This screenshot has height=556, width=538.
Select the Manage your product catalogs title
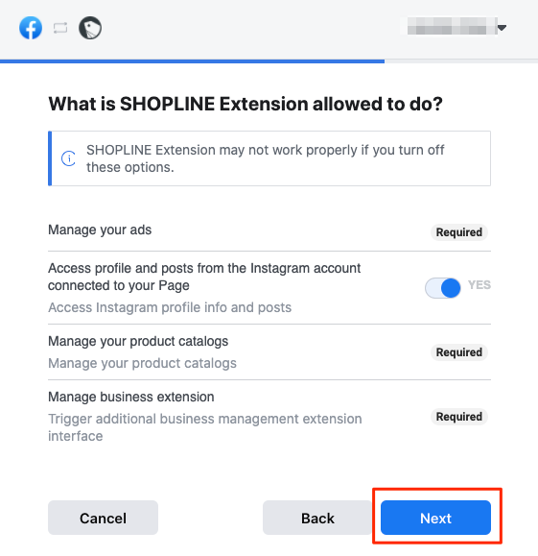(x=138, y=341)
